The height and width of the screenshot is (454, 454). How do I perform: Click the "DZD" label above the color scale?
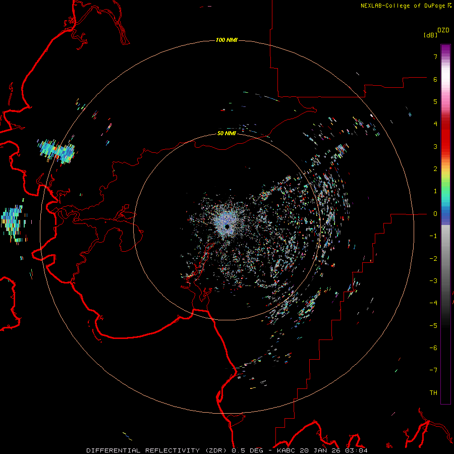coord(443,30)
